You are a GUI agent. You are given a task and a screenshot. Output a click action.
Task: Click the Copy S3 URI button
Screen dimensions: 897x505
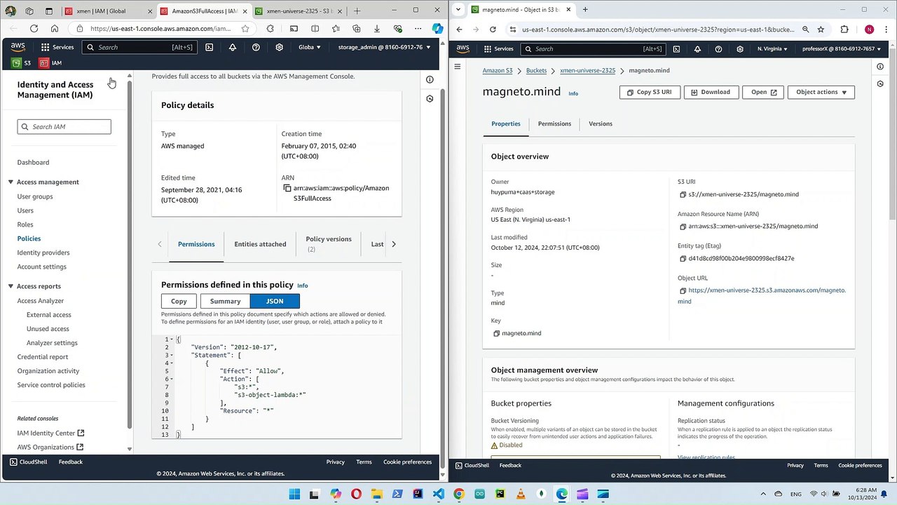[650, 92]
